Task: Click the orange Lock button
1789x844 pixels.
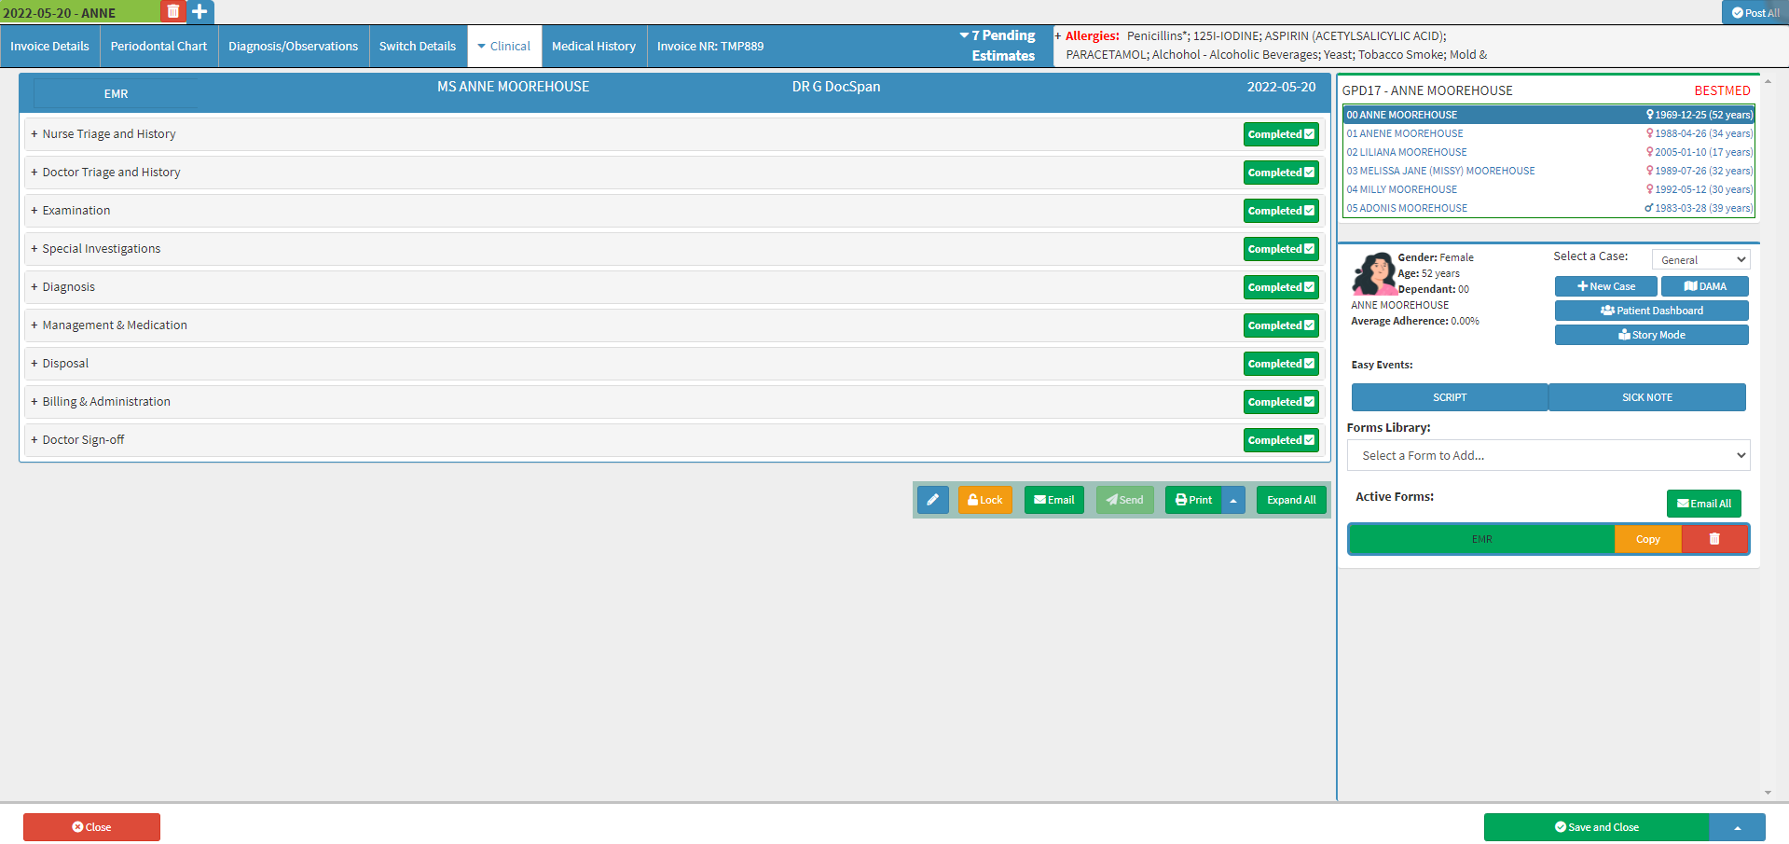Action: coord(984,500)
